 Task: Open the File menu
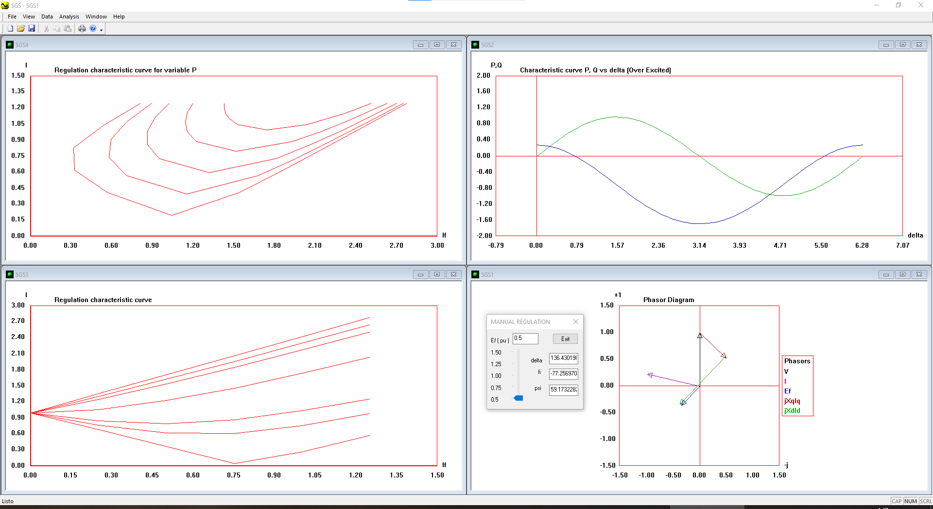click(12, 17)
